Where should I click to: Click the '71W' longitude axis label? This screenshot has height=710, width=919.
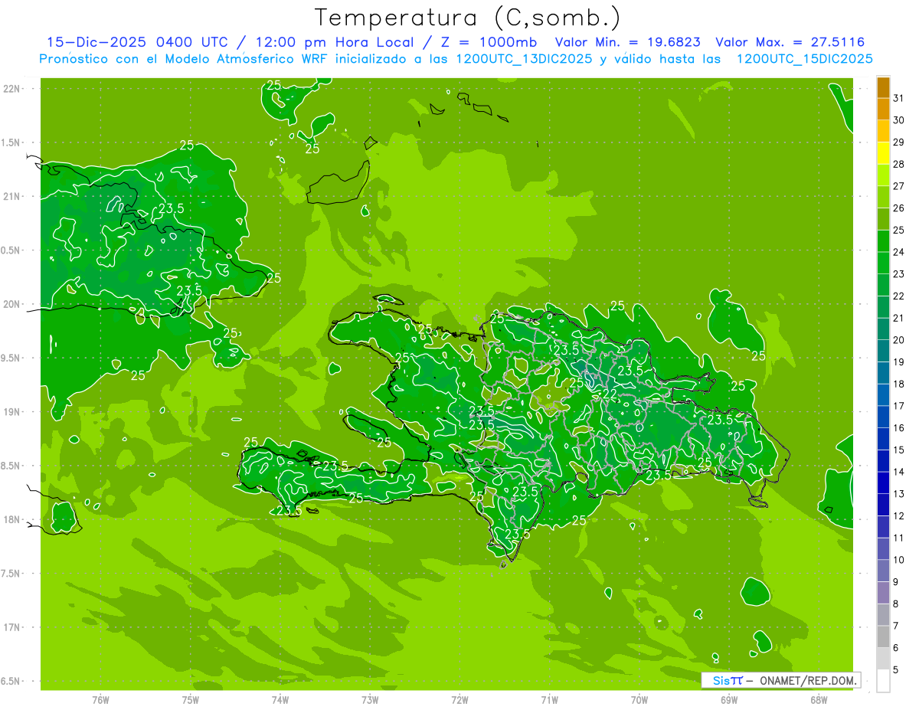549,699
